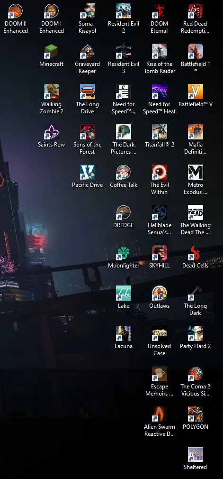Click the Pacific Drive shortcut icon
The width and height of the screenshot is (223, 479).
88,173
